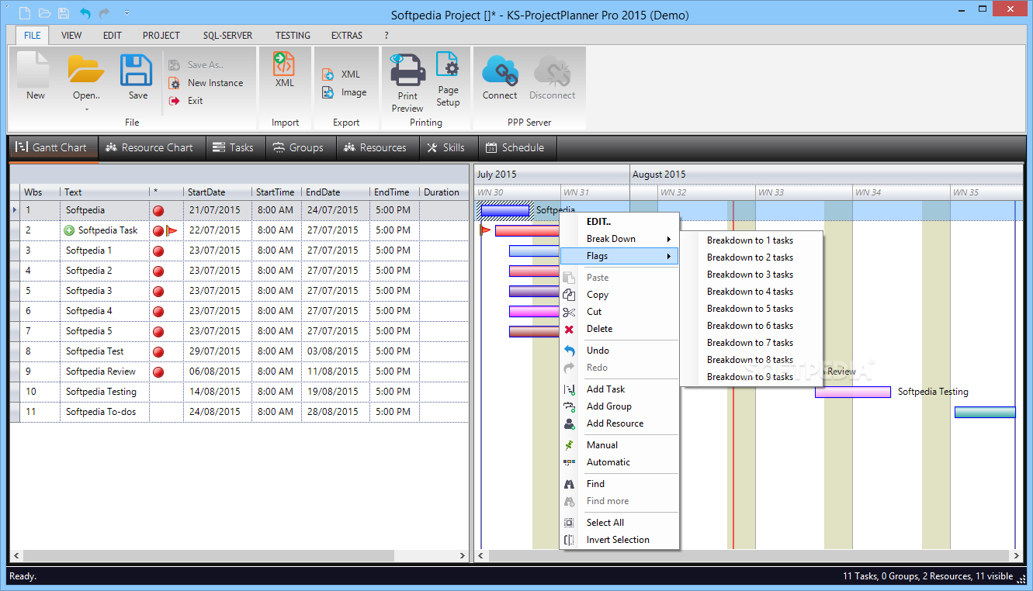Expand the Break Down submenu
Image resolution: width=1033 pixels, height=591 pixels.
619,239
